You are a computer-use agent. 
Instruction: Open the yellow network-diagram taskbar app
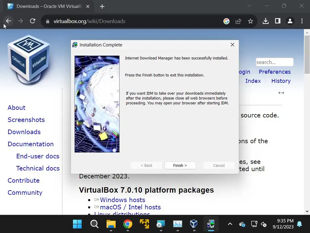144,224
